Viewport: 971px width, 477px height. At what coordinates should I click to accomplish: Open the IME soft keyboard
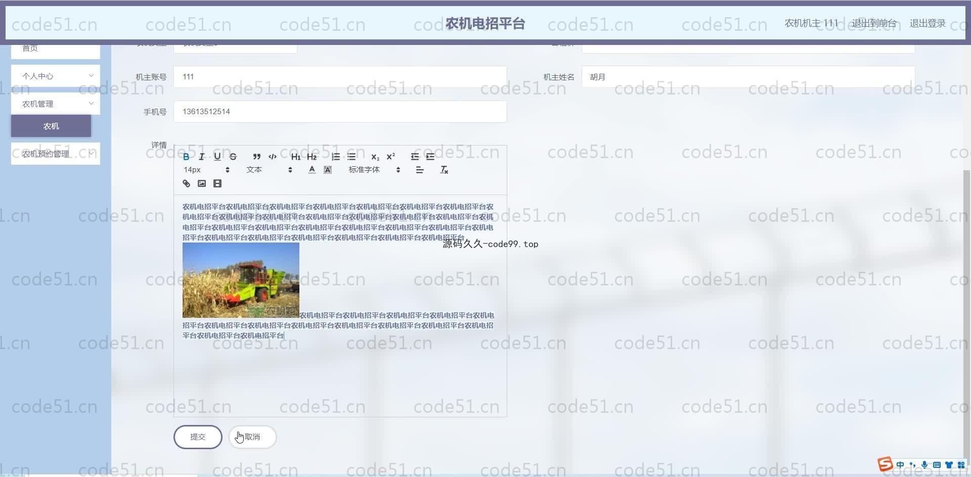(x=937, y=465)
